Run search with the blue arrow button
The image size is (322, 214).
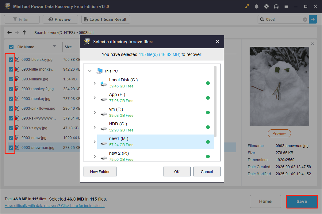(313, 19)
